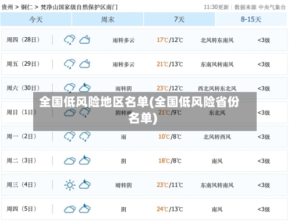Click overcast night icon for 周二（3日）
This screenshot has height=223, width=291.
coord(85,160)
